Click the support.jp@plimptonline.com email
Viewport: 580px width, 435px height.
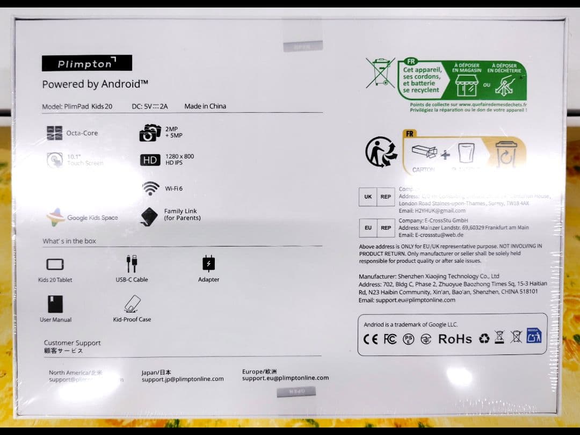click(183, 379)
